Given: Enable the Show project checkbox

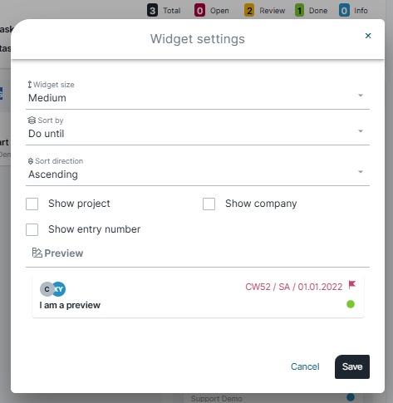Looking at the screenshot, I should tap(32, 204).
